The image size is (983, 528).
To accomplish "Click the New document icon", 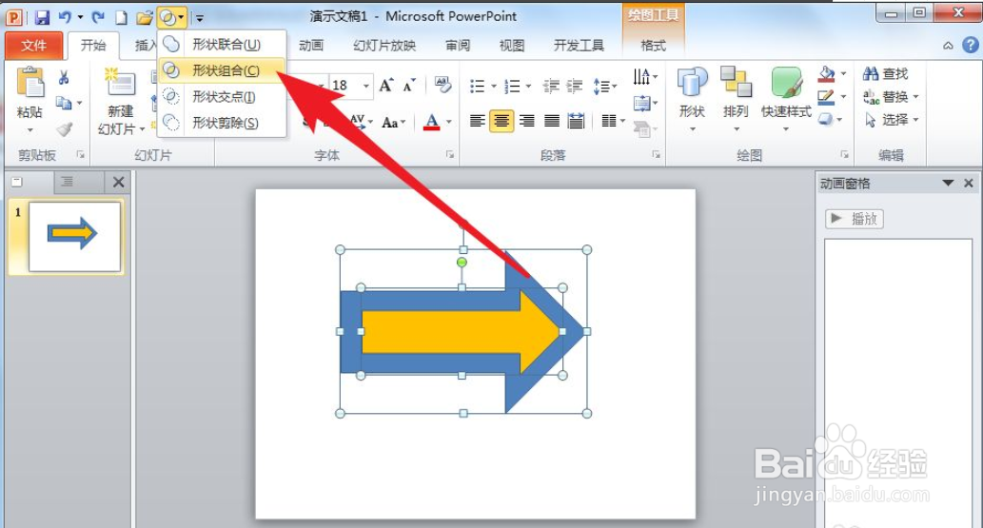I will 122,17.
